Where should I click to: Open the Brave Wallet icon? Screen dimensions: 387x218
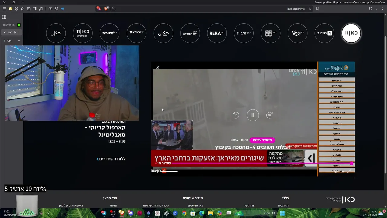[28, 9]
